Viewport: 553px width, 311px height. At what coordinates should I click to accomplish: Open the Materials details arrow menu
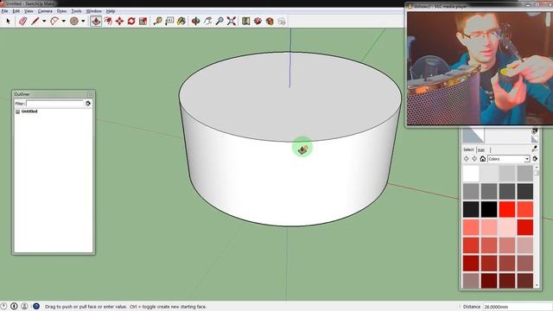pos(535,159)
